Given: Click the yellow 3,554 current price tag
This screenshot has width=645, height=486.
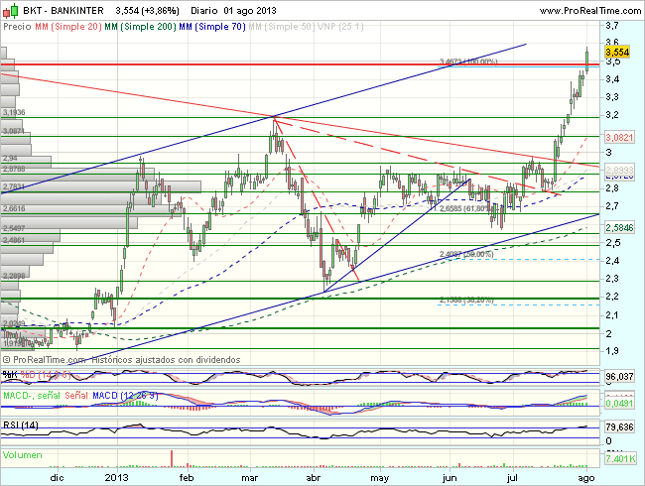Looking at the screenshot, I should pyautogui.click(x=617, y=52).
